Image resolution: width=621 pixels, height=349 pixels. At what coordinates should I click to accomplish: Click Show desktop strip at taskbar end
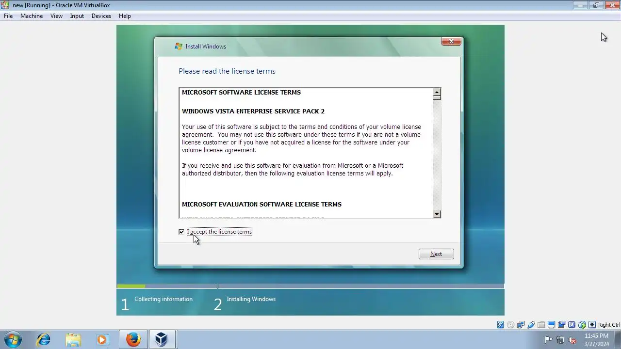pyautogui.click(x=617, y=339)
